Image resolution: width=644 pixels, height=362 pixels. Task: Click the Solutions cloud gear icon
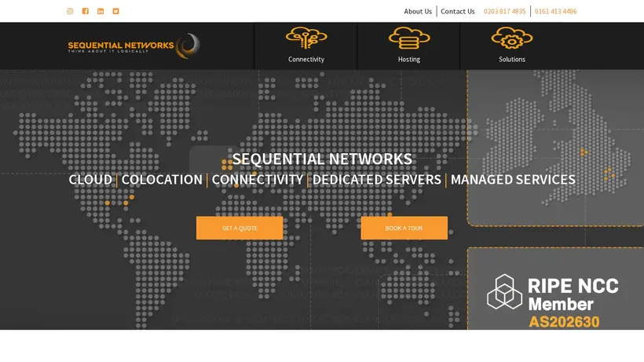(x=512, y=38)
